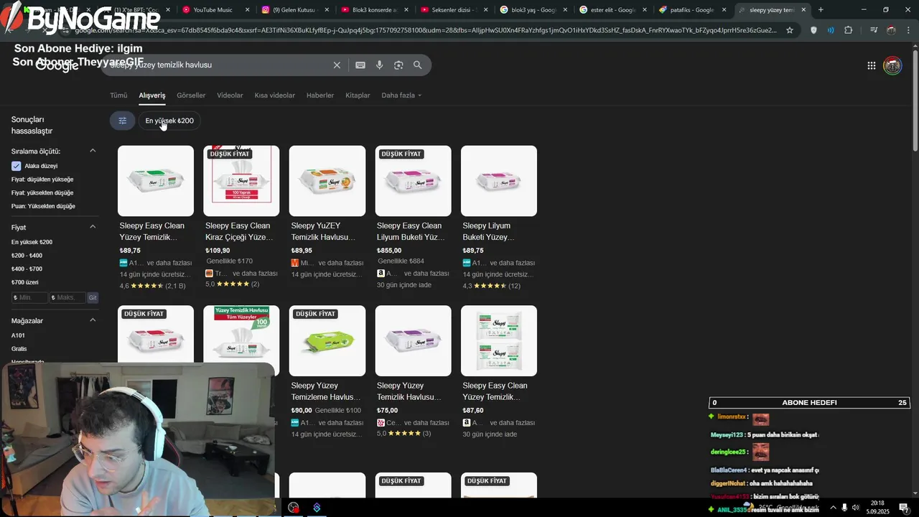
Task: Sort by Puan: Yüksekten düşüğe
Action: (x=43, y=206)
